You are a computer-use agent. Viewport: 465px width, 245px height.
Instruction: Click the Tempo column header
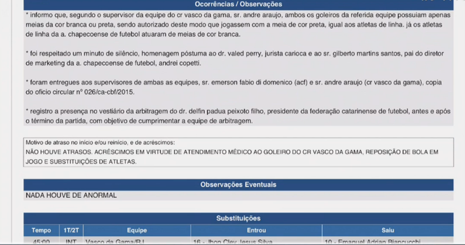41,230
